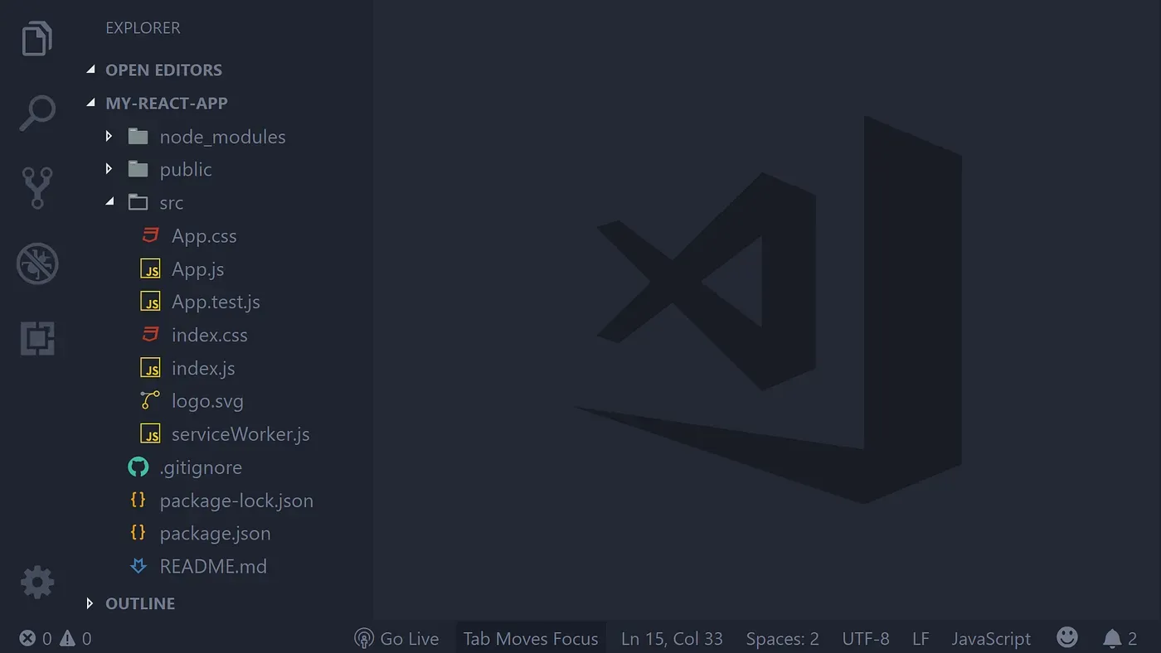The width and height of the screenshot is (1161, 653).
Task: Select the node_modules folder name
Action: (x=222, y=137)
